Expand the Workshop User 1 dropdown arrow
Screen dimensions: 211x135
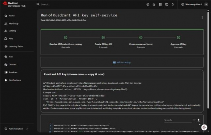[x=206, y=5]
